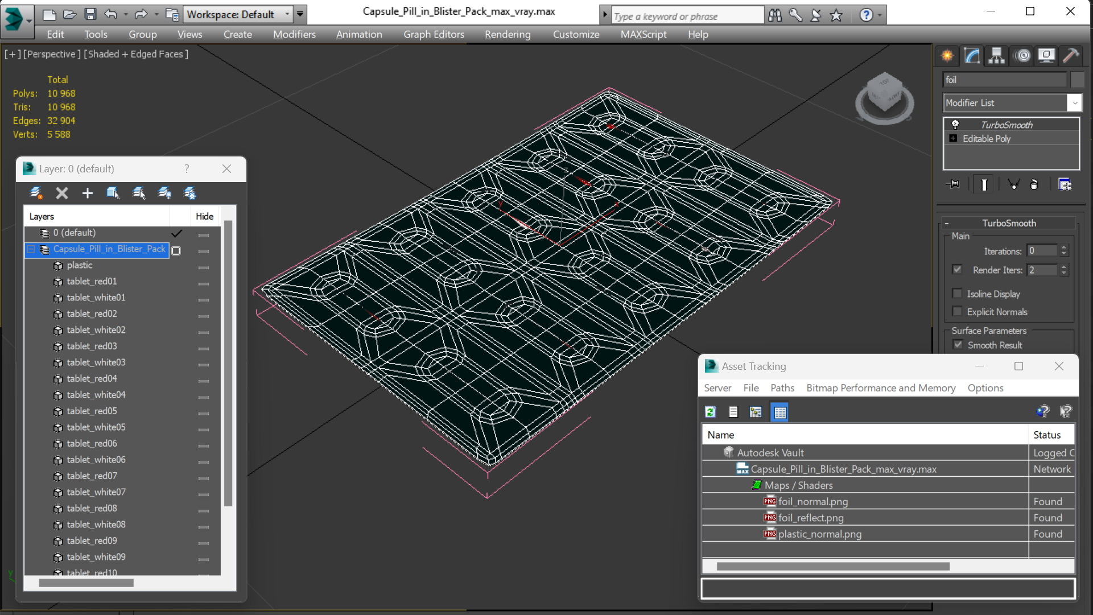The height and width of the screenshot is (615, 1093).
Task: Save the scene with floppy icon
Action: click(90, 14)
